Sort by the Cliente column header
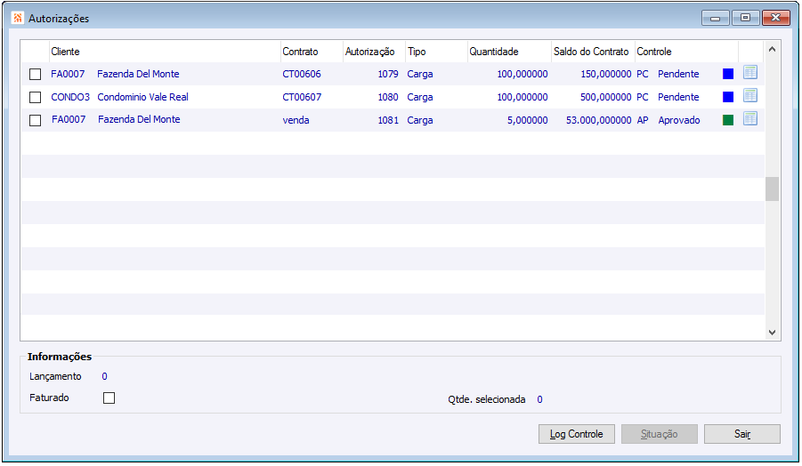The image size is (802, 466). pos(165,52)
